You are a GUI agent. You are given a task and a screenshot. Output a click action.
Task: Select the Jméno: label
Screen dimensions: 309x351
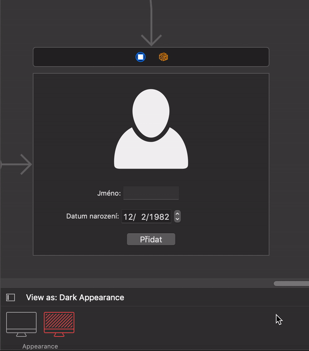(x=109, y=193)
